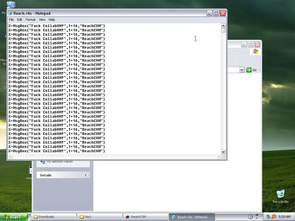The width and height of the screenshot is (295, 221).
Task: Maximize the background Explorer window
Action: [x=251, y=45]
